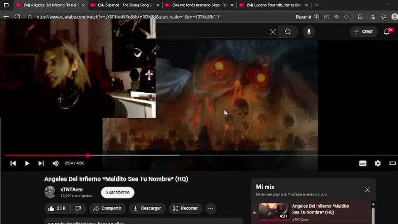Subscribe with the Suscribirme button
This screenshot has width=398, height=224.
click(x=117, y=193)
